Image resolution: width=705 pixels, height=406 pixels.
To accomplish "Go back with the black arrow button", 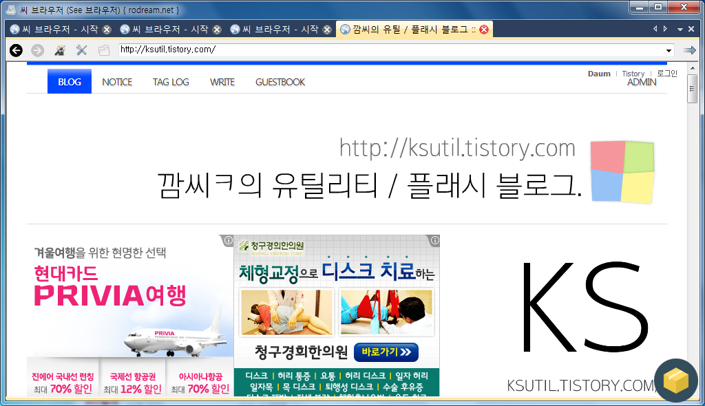I will 17,50.
